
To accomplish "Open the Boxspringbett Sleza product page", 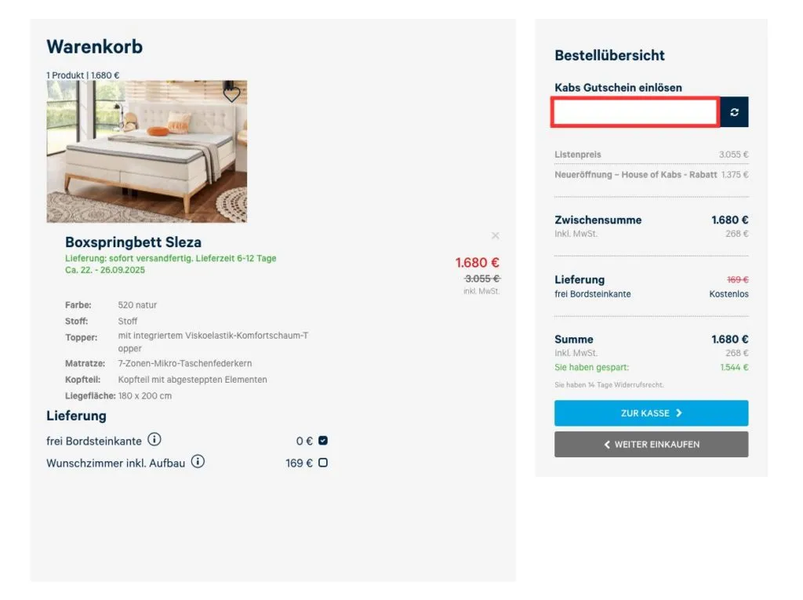I will click(132, 242).
